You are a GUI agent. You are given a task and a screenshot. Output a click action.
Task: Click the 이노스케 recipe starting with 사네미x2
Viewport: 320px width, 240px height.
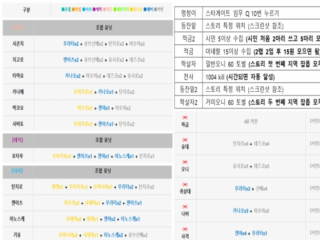point(103,219)
